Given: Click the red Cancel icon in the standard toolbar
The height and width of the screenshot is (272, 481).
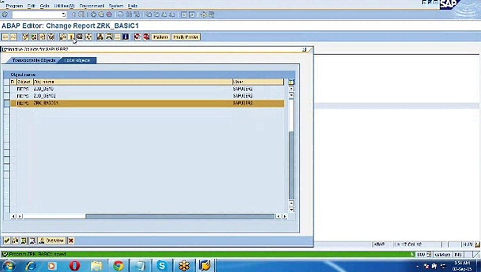Looking at the screenshot, I should pyautogui.click(x=109, y=14).
